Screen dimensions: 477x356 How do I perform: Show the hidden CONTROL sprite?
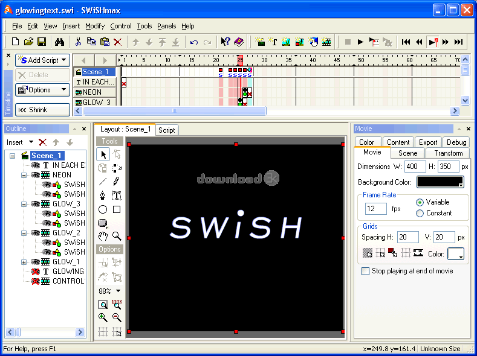(36, 281)
